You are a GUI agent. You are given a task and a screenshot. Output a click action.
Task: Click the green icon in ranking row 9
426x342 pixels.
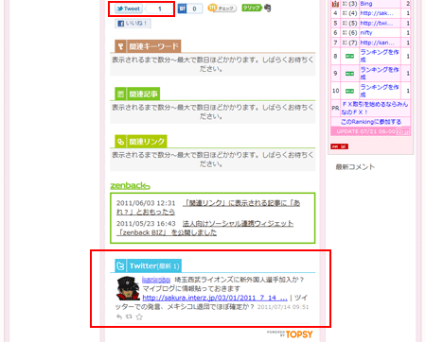tap(349, 74)
